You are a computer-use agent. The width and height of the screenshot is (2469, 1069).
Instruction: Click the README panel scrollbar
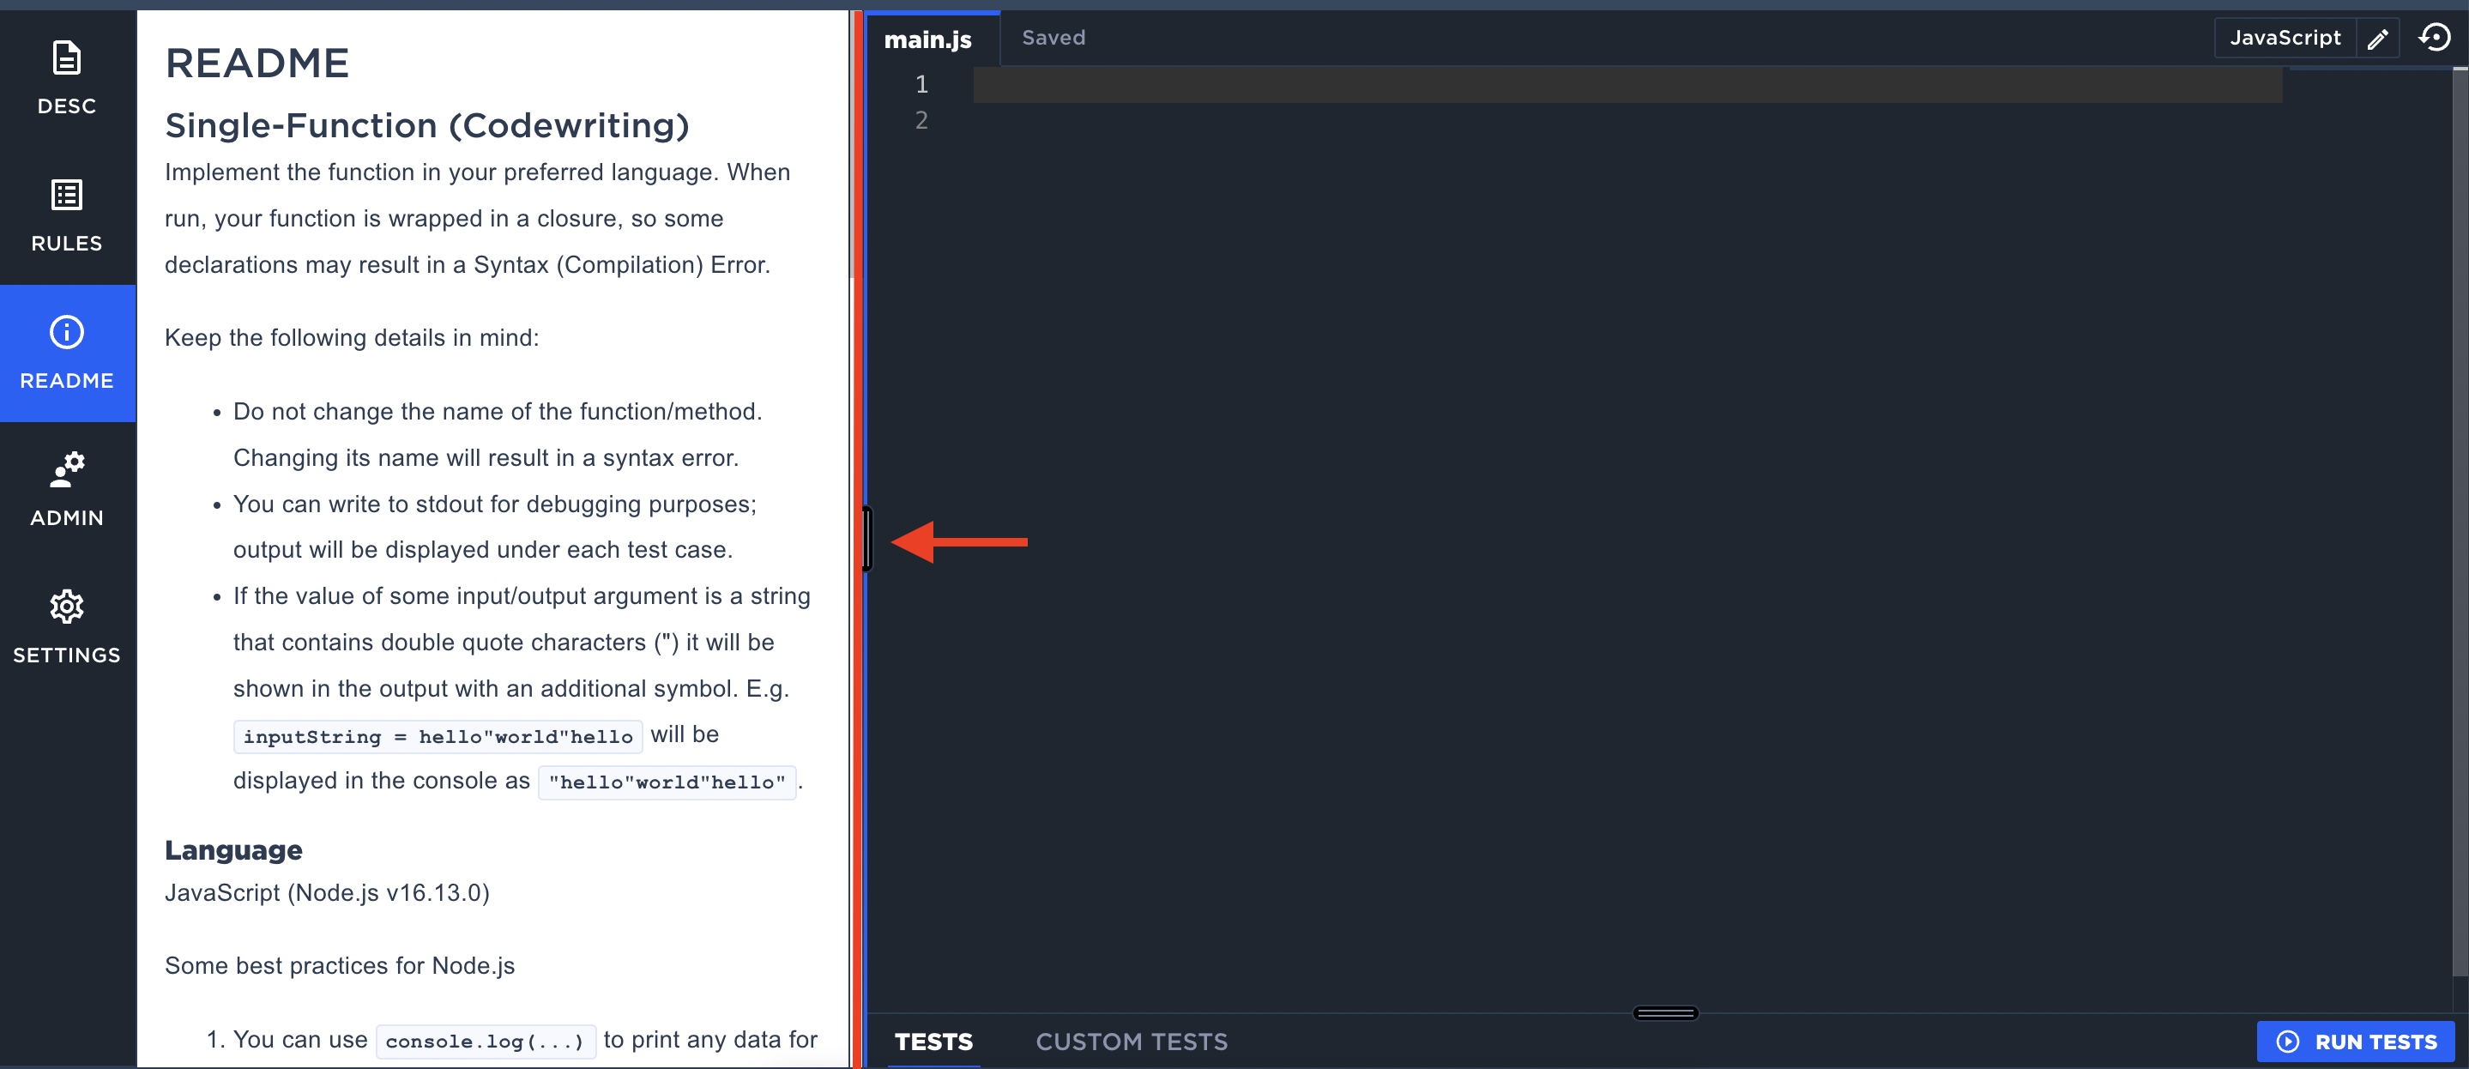(851, 144)
